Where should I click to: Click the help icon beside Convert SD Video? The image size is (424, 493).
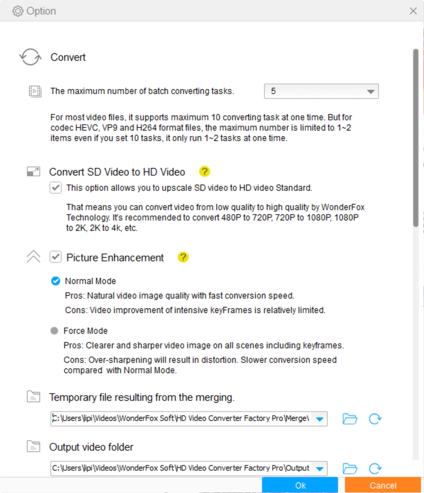(x=204, y=172)
